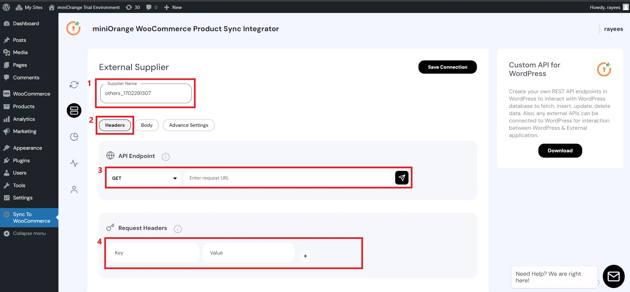Open Appearance in sidebar
The image size is (630, 292).
click(29, 148)
